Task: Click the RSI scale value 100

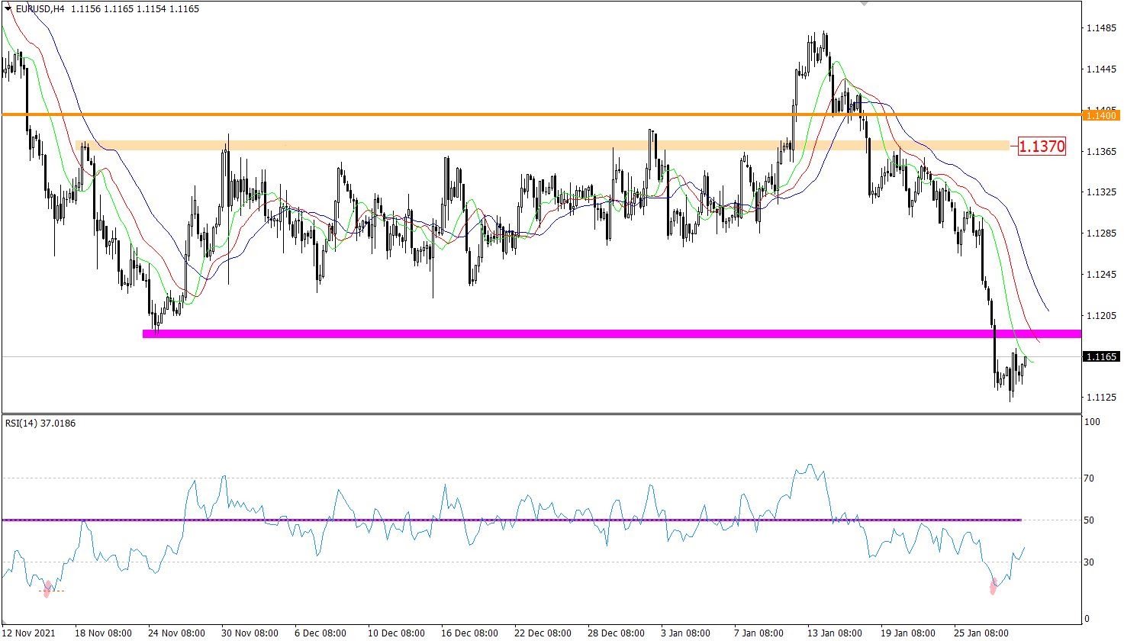Action: [1093, 422]
